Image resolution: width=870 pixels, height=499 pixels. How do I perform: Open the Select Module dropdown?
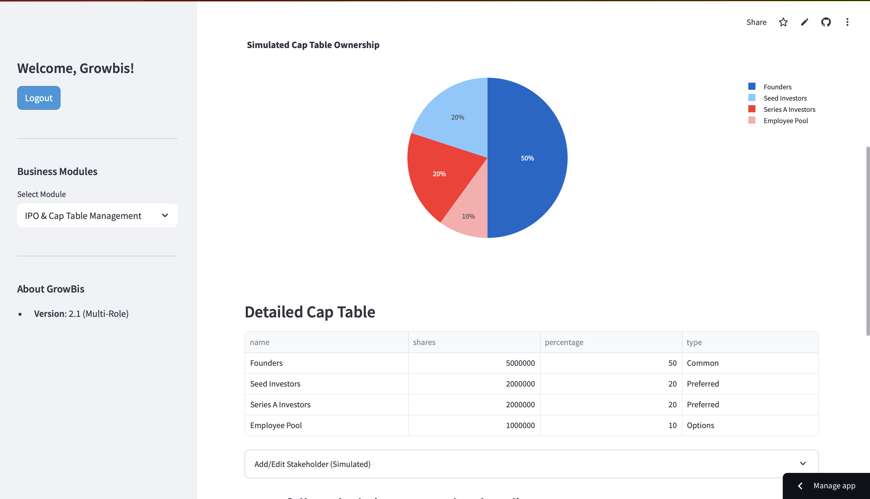pos(97,216)
